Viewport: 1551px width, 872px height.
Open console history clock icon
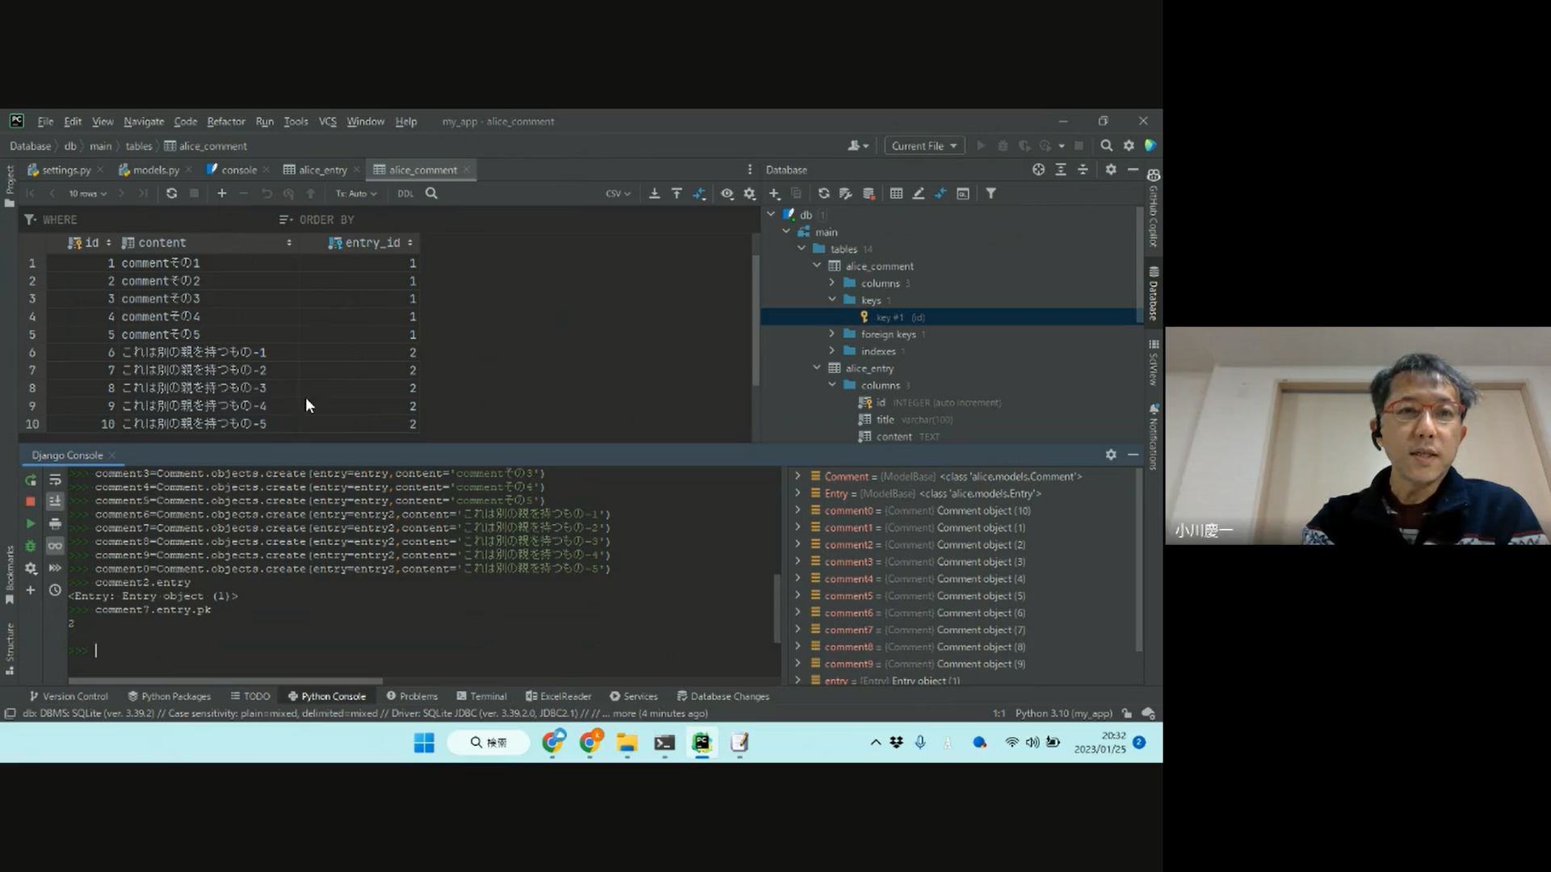coord(55,590)
